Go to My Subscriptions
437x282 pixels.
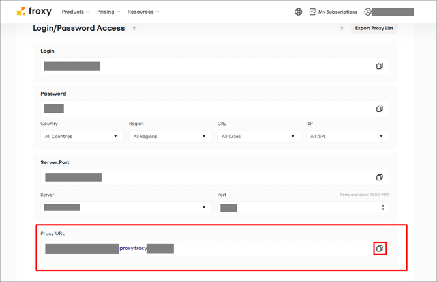pyautogui.click(x=333, y=12)
